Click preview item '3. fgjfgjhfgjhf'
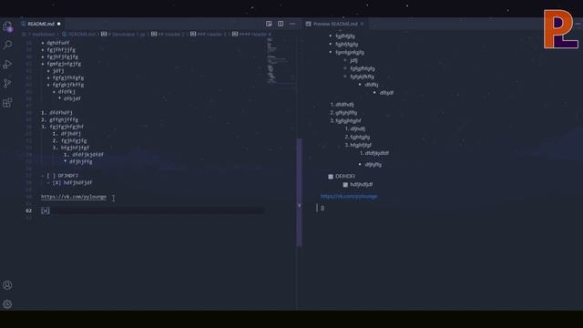Image resolution: width=583 pixels, height=328 pixels. [x=345, y=121]
